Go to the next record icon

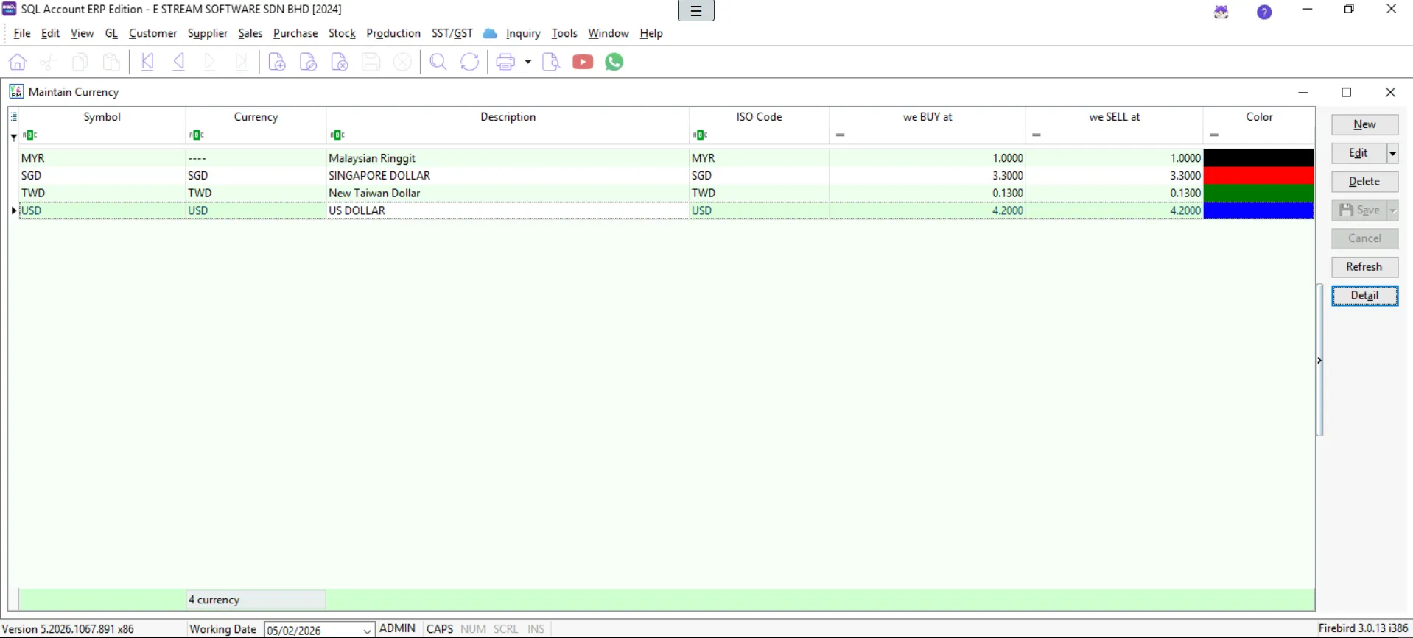210,62
